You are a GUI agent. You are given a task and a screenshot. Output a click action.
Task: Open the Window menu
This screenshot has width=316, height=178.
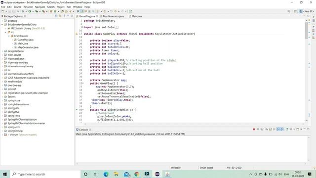(78, 7)
